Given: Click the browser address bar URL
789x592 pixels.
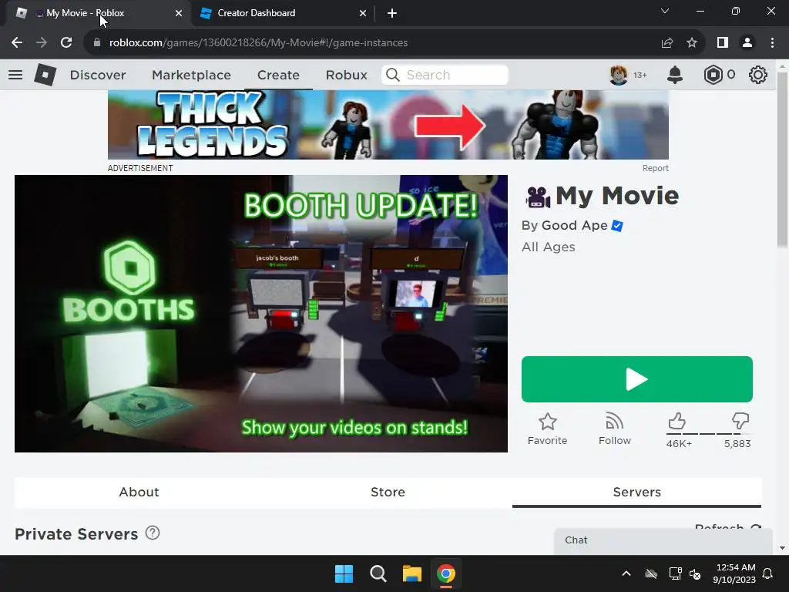Looking at the screenshot, I should point(258,43).
